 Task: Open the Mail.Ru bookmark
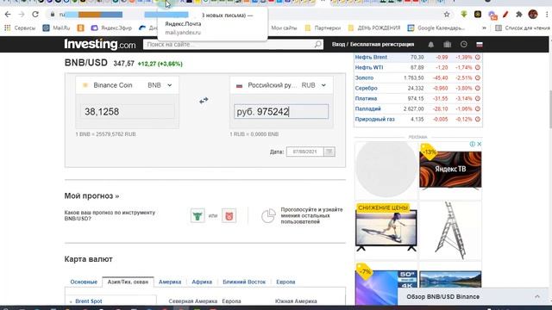point(56,28)
